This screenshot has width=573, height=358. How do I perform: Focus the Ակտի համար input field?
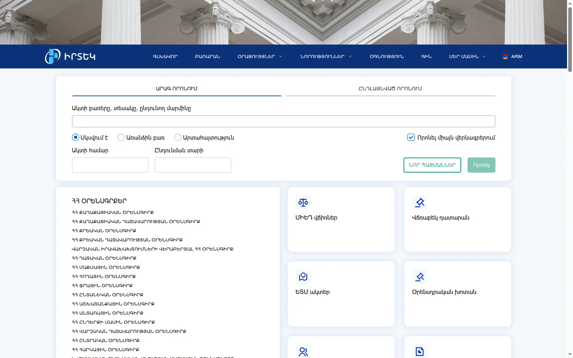click(110, 165)
